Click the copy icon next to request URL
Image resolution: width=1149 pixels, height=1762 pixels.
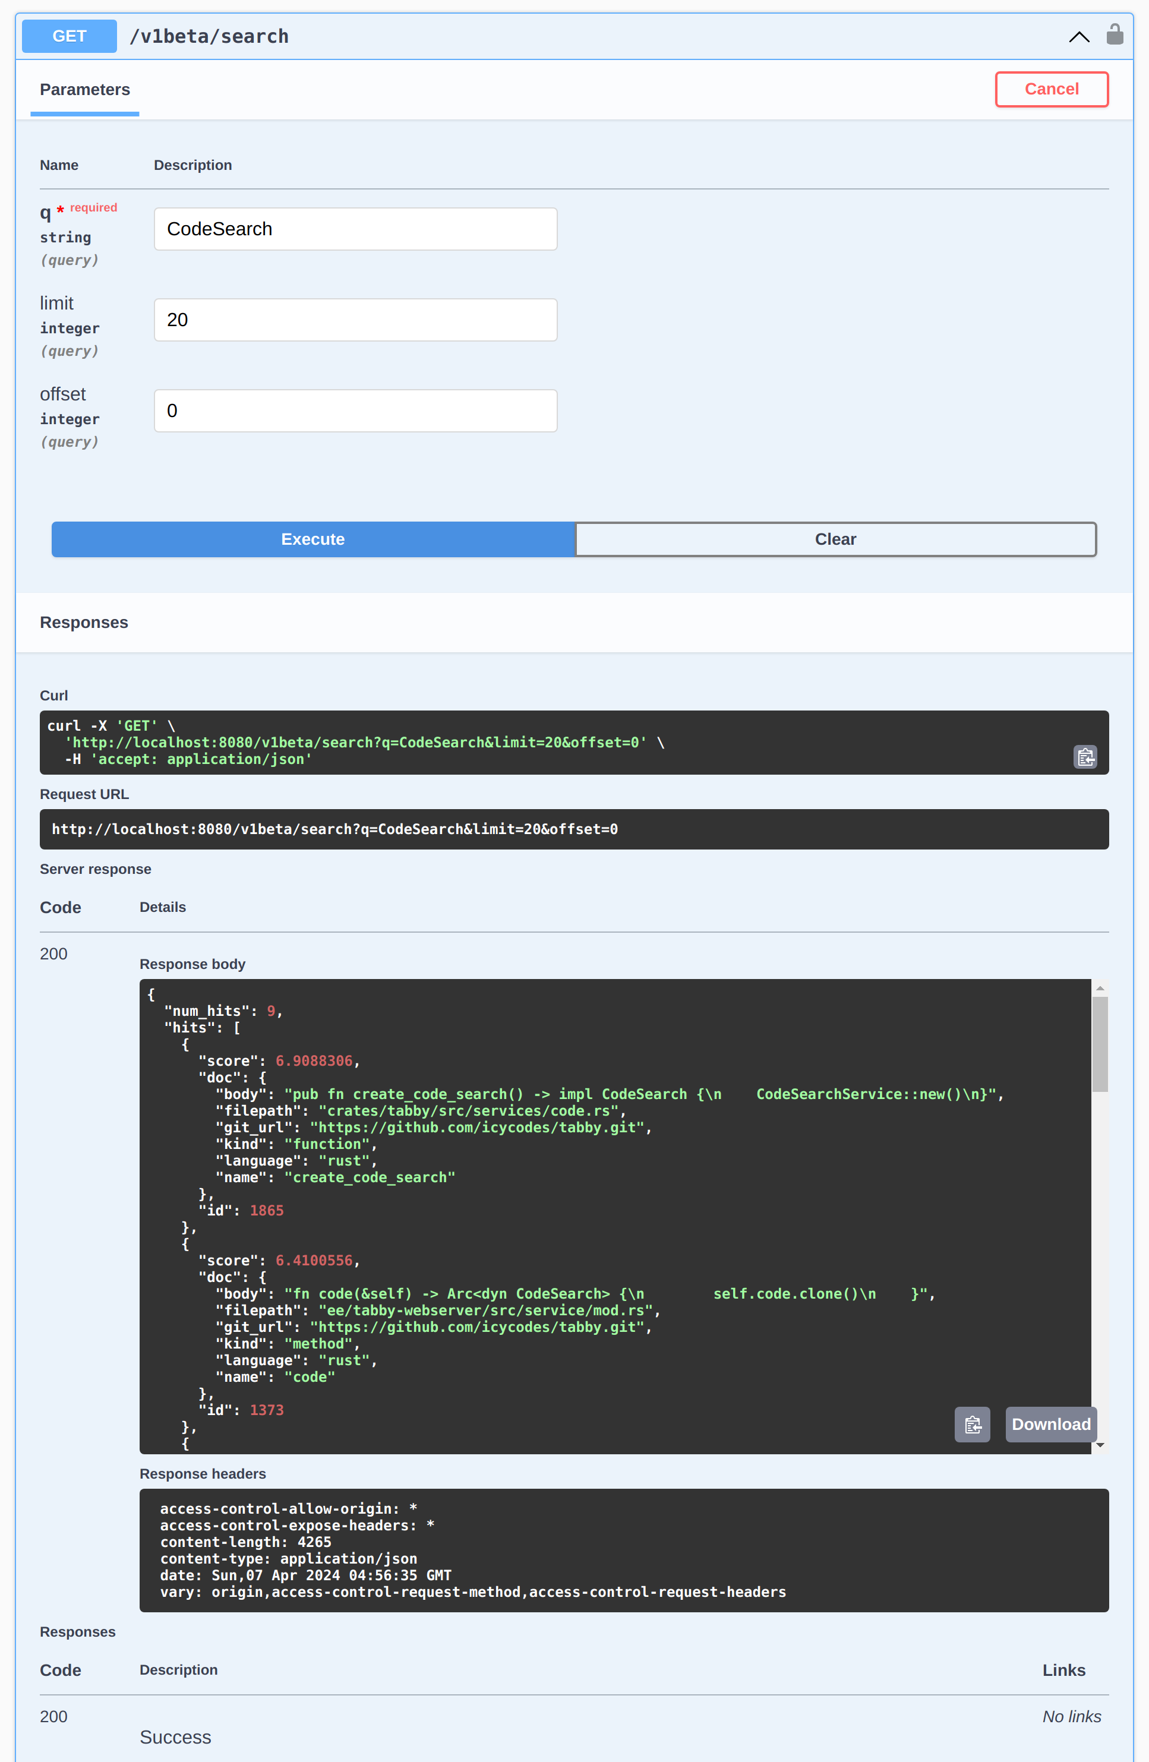1085,755
